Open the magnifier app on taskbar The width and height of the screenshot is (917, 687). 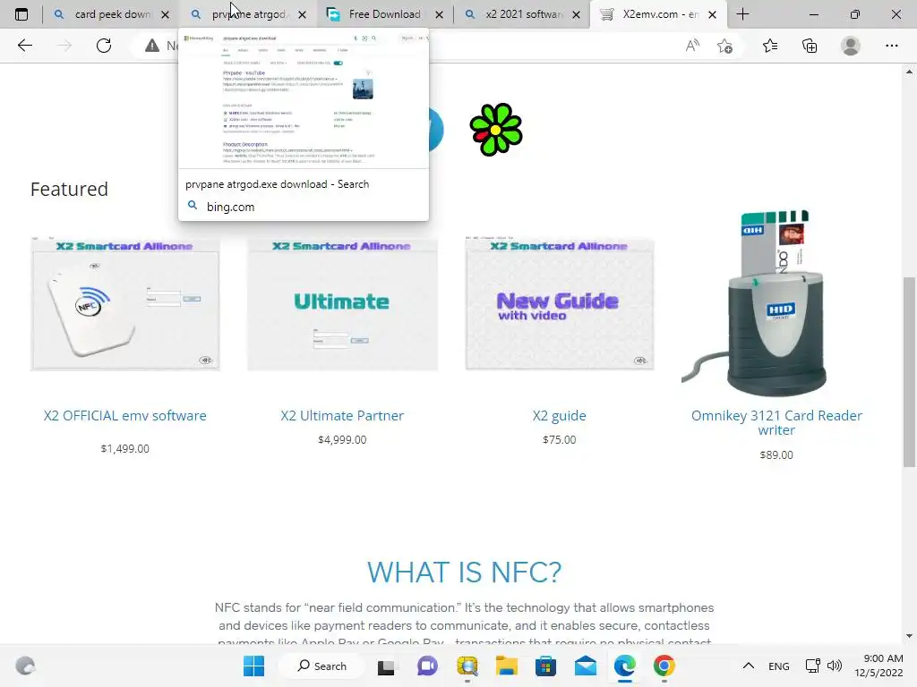pyautogui.click(x=467, y=666)
